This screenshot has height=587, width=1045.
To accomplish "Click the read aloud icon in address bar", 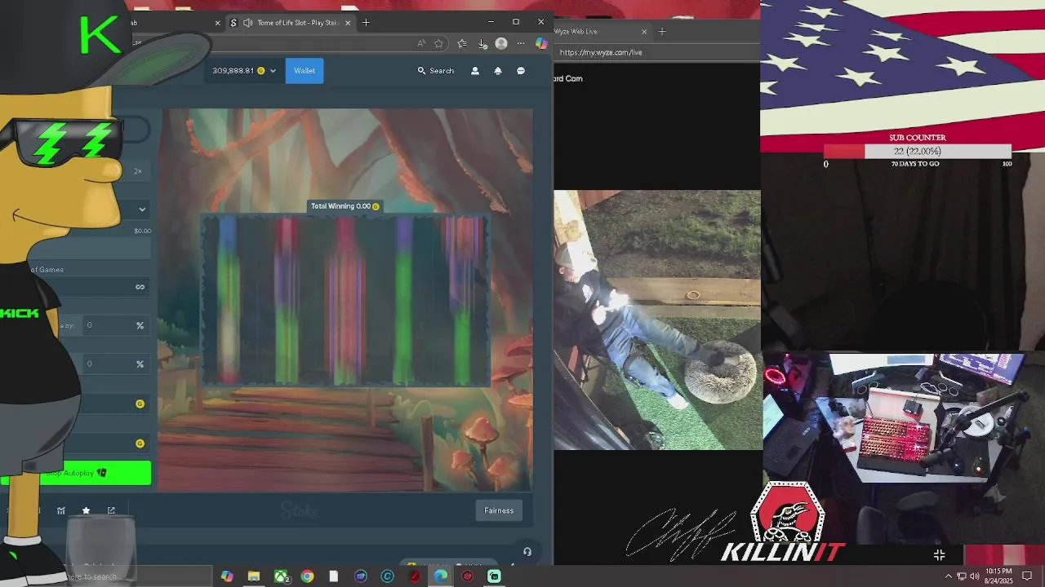I will (421, 43).
